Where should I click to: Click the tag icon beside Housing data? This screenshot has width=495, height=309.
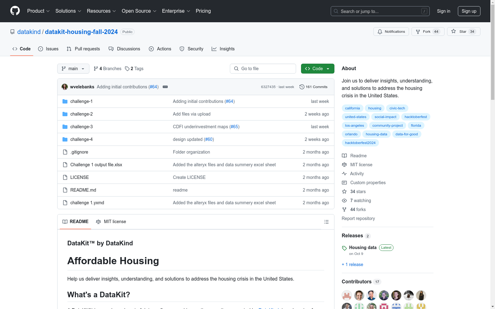click(344, 248)
